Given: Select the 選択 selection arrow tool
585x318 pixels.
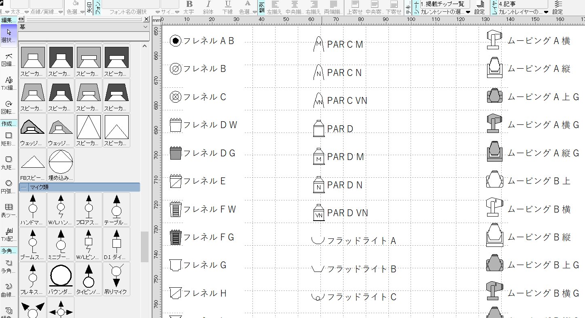Looking at the screenshot, I should 9,35.
